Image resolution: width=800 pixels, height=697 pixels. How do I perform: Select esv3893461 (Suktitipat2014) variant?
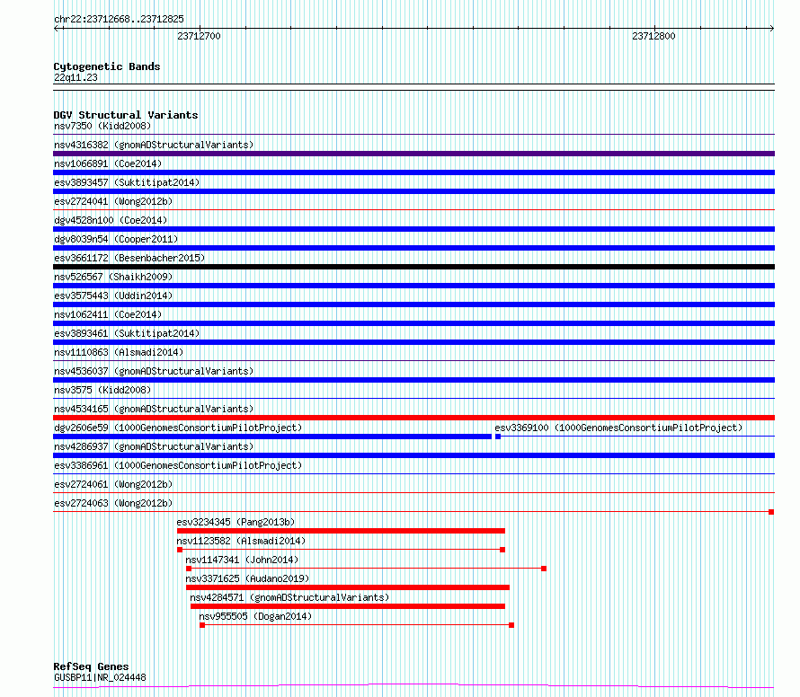(127, 333)
